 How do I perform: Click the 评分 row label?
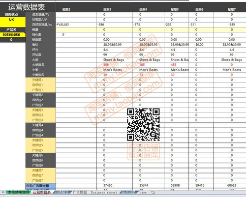[41, 50]
